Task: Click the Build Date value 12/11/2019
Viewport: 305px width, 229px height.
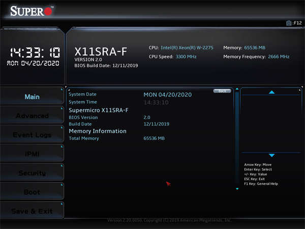Action: pos(157,124)
